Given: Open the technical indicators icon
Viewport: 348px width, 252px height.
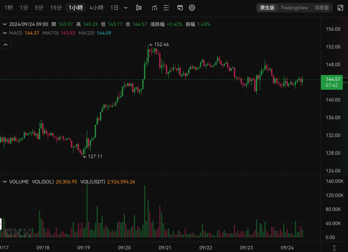Looking at the screenshot, I should tap(155, 8).
